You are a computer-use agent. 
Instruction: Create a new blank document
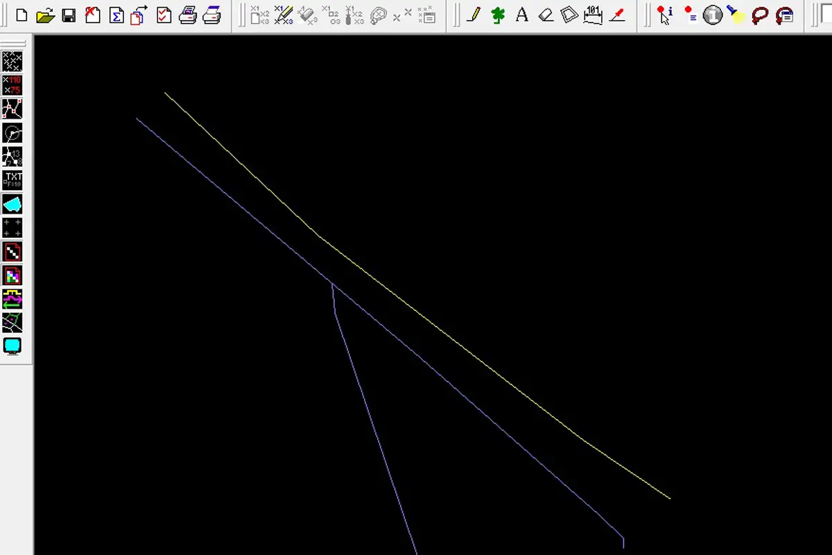pos(21,15)
